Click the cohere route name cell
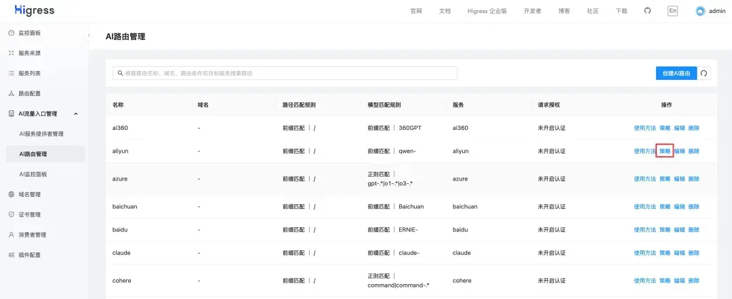732x299 pixels. tap(122, 281)
